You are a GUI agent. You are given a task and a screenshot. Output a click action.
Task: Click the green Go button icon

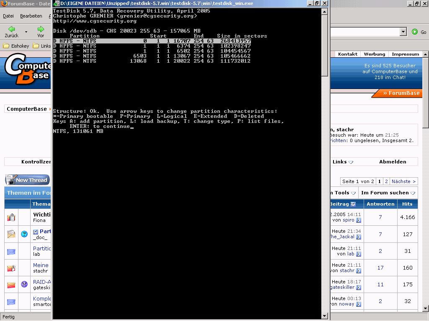tap(415, 32)
